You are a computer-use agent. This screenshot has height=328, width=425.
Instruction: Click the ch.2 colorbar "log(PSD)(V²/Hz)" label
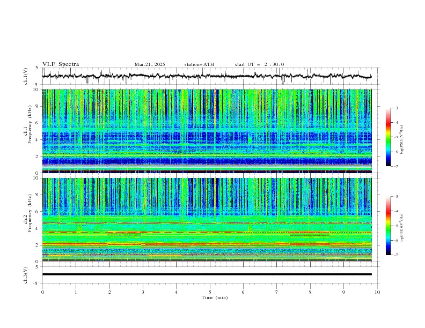[x=401, y=228]
